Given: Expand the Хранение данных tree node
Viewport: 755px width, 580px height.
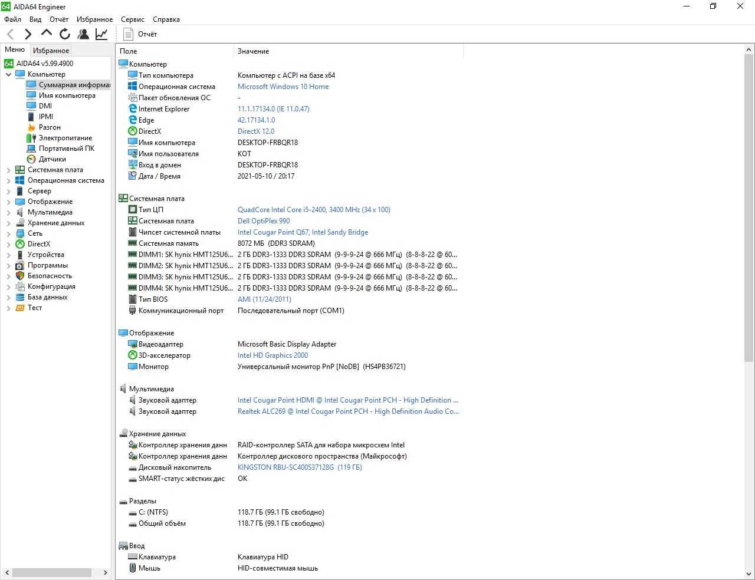Looking at the screenshot, I should pyautogui.click(x=8, y=223).
